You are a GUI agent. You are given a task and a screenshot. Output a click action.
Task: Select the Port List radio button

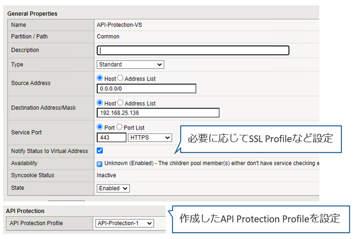click(x=119, y=127)
